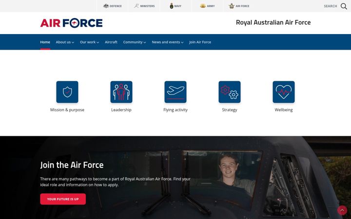Click the Our work menu label
The height and width of the screenshot is (219, 351).
click(88, 42)
